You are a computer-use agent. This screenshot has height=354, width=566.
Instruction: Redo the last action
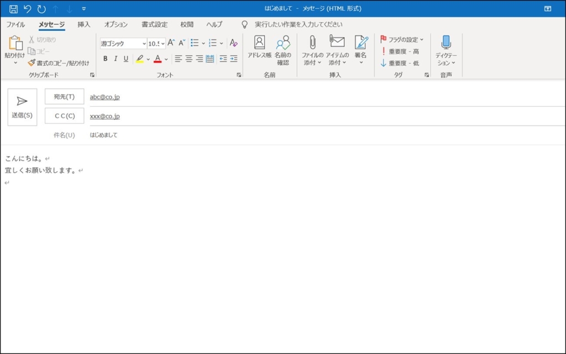point(41,9)
